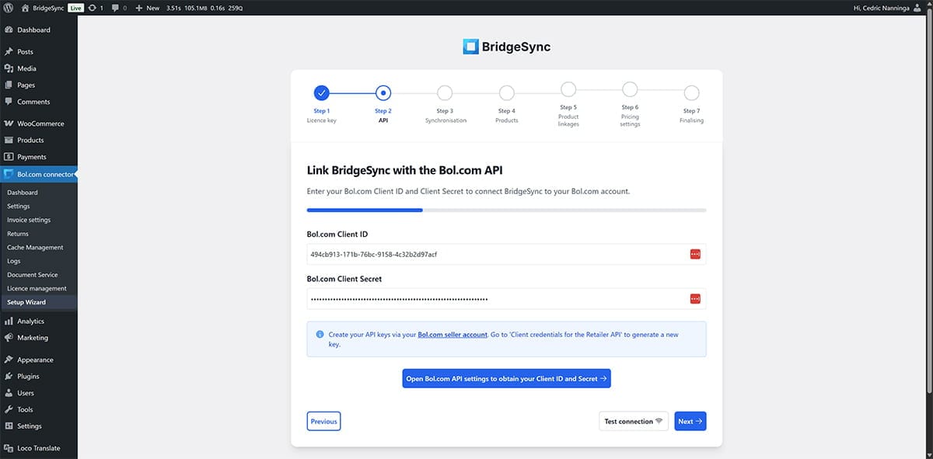Viewport: 933px width, 459px height.
Task: Click the password manager icon beside Client ID field
Action: click(x=694, y=253)
